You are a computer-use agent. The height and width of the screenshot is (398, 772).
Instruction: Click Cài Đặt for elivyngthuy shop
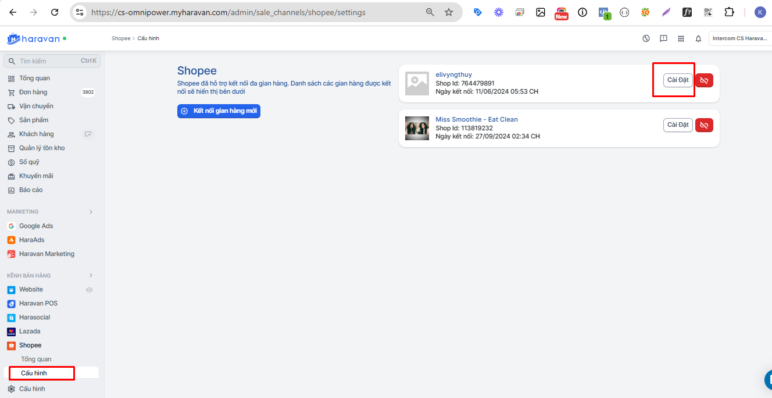point(678,80)
